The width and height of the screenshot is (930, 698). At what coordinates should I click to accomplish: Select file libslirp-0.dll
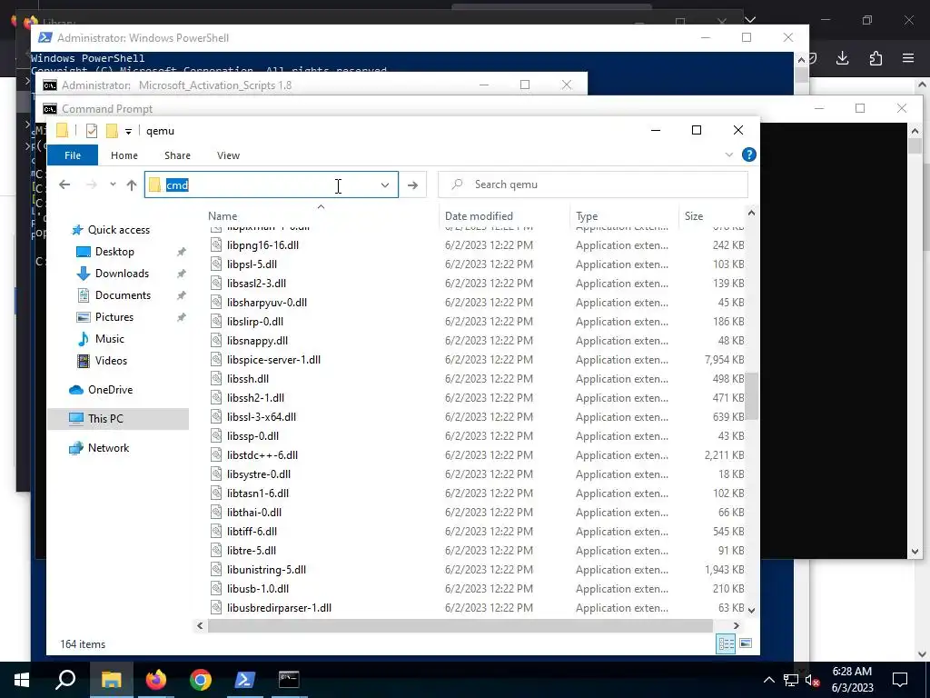[x=255, y=322]
